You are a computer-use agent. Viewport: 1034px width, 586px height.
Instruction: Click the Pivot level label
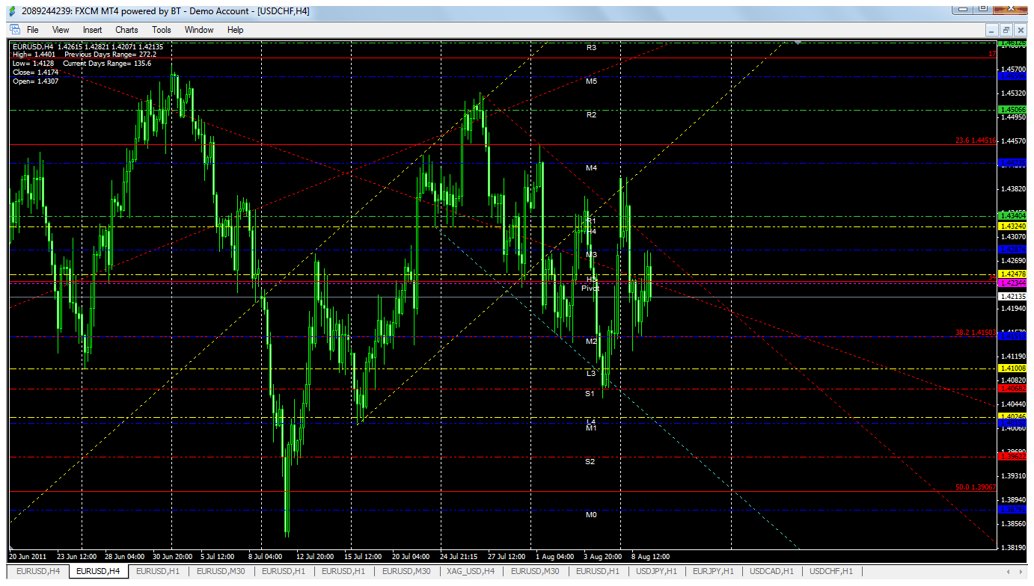tap(591, 288)
